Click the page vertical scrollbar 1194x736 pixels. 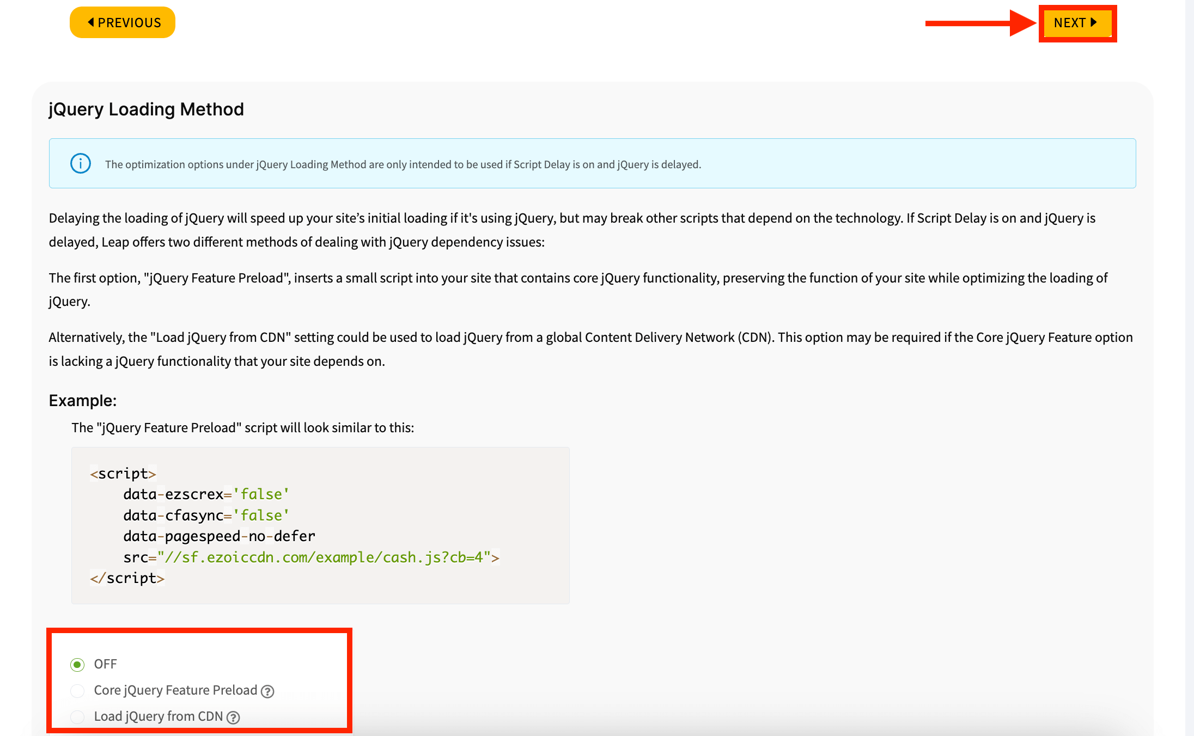pos(1190,368)
